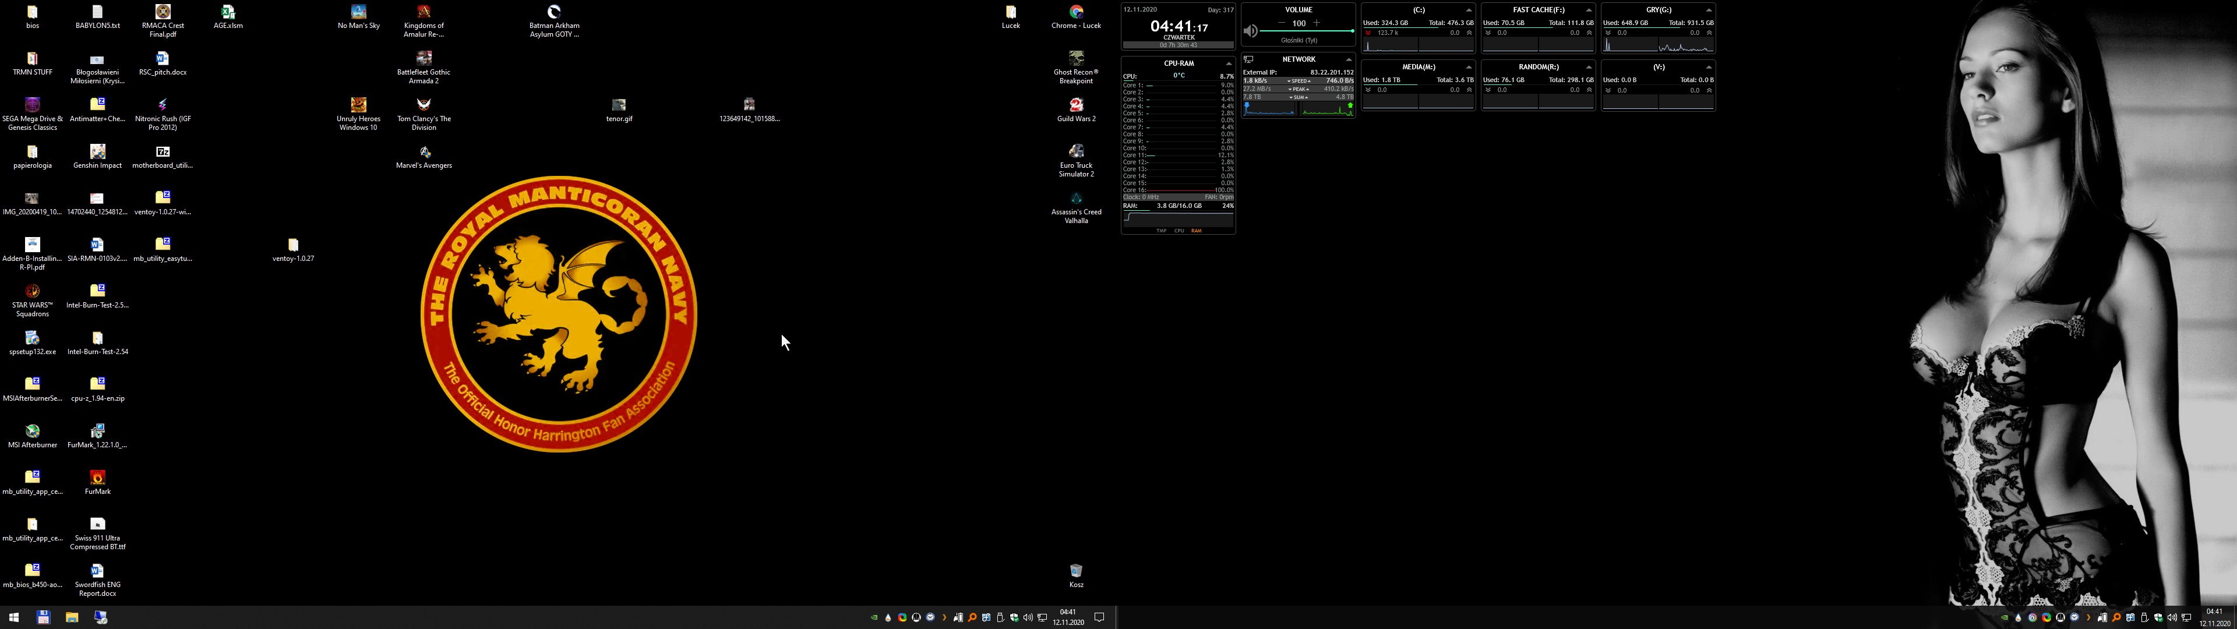Image resolution: width=2237 pixels, height=629 pixels.
Task: Open Genshin Impact desktop icon
Action: [x=97, y=152]
